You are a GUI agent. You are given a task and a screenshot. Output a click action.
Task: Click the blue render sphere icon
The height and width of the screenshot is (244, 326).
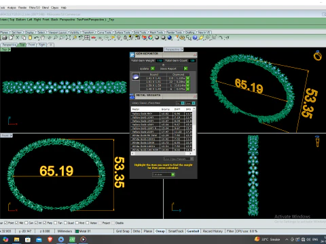(x=170, y=38)
